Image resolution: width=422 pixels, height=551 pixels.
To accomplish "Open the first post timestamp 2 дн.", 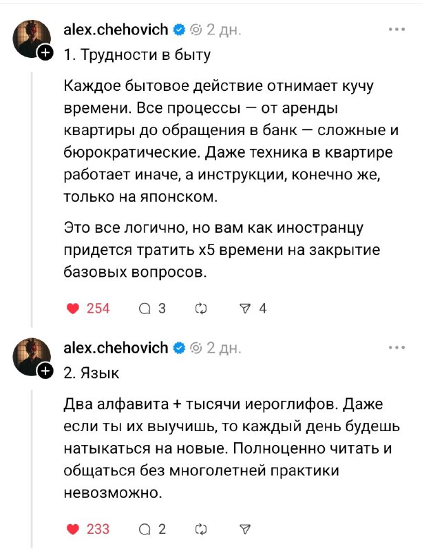I will (223, 30).
